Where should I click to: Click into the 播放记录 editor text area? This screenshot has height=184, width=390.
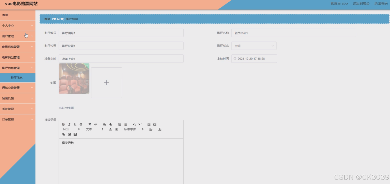[121, 161]
